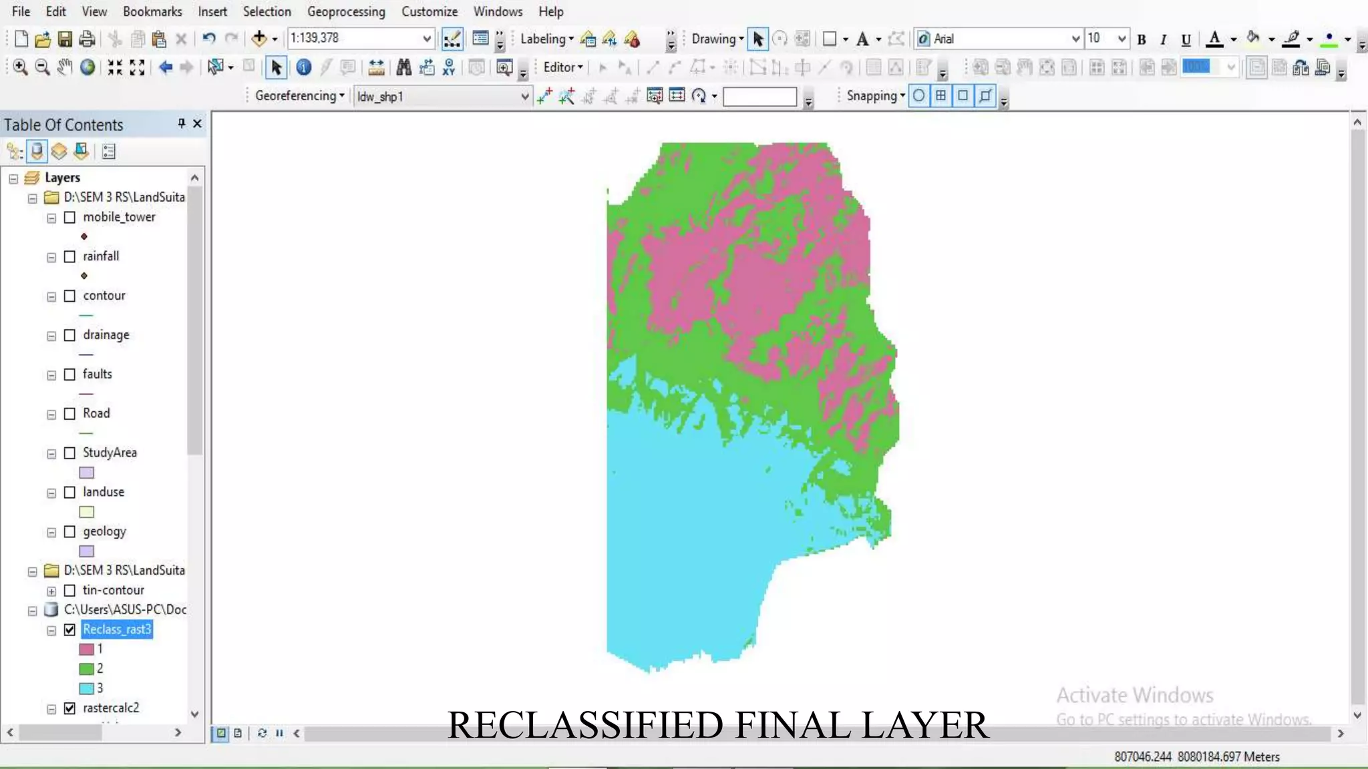Open the Find binoculars tool
The image size is (1368, 769).
[x=403, y=67]
